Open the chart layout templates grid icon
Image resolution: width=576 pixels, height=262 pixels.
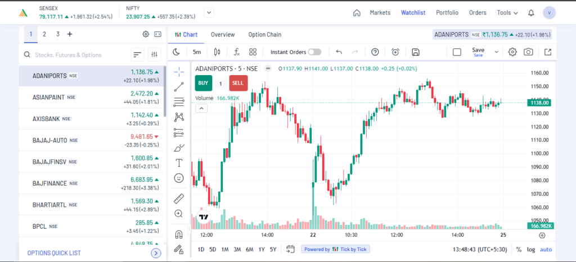(253, 52)
